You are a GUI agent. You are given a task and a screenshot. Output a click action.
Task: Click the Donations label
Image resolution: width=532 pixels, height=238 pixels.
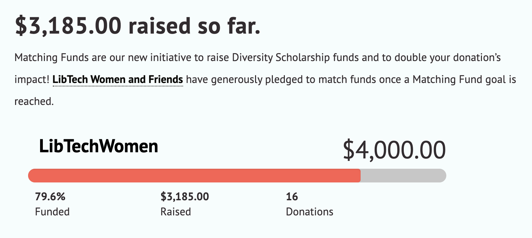[x=310, y=212]
